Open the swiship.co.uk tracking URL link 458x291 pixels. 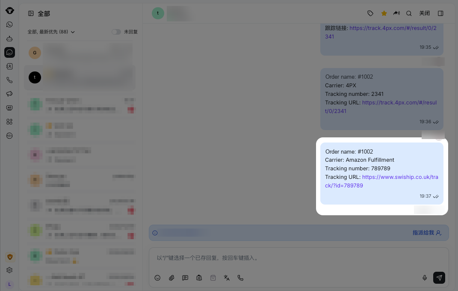[x=381, y=181]
